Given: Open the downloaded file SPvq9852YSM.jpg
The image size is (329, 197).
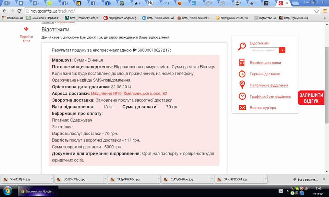Looking at the screenshot, I should (x=240, y=180).
